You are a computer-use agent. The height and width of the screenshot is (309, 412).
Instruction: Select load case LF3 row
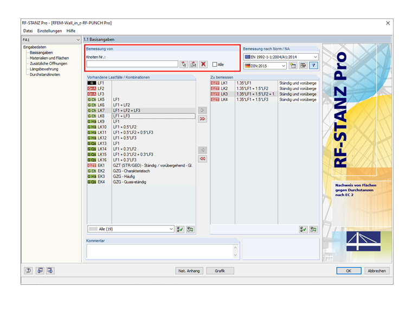141,94
